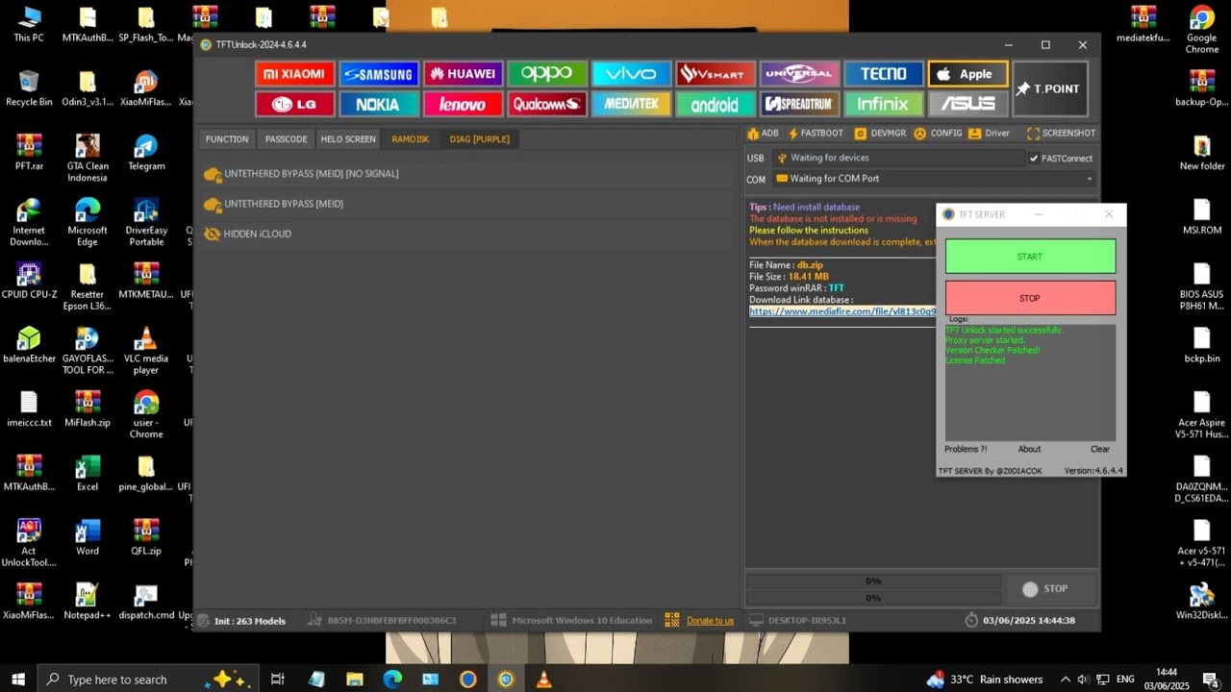This screenshot has height=692, width=1231.
Task: Select the Infinix brand button
Action: point(883,104)
